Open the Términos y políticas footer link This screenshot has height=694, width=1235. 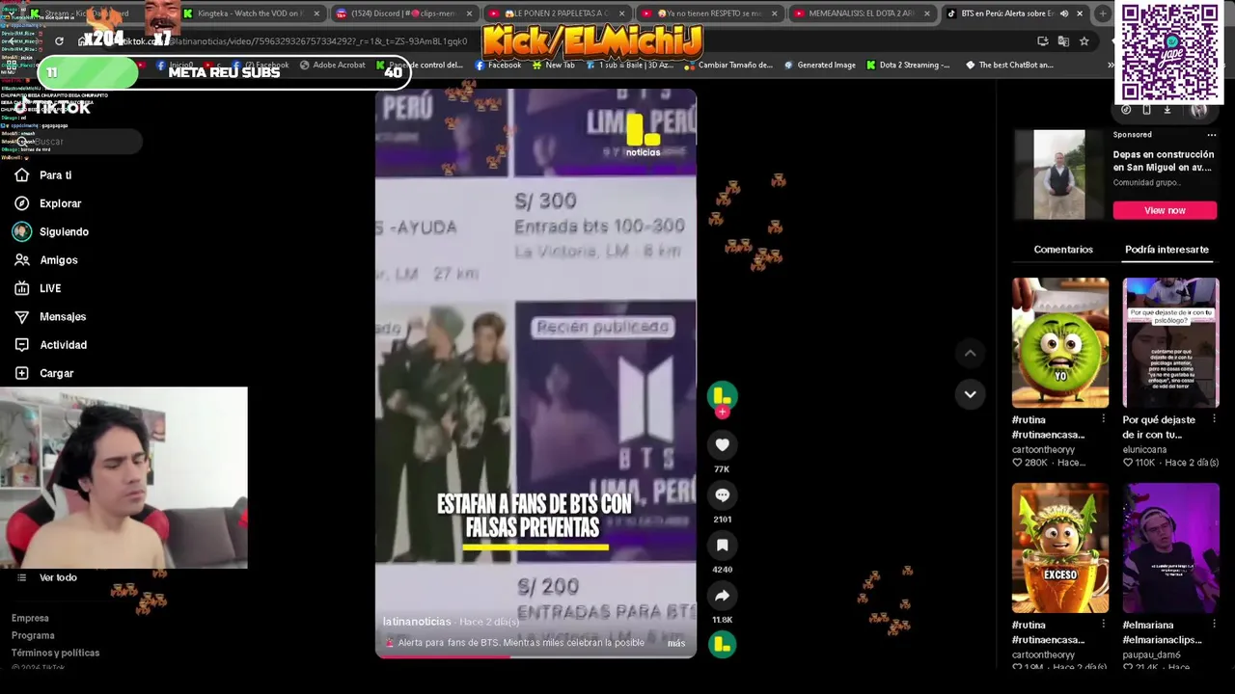pos(55,653)
